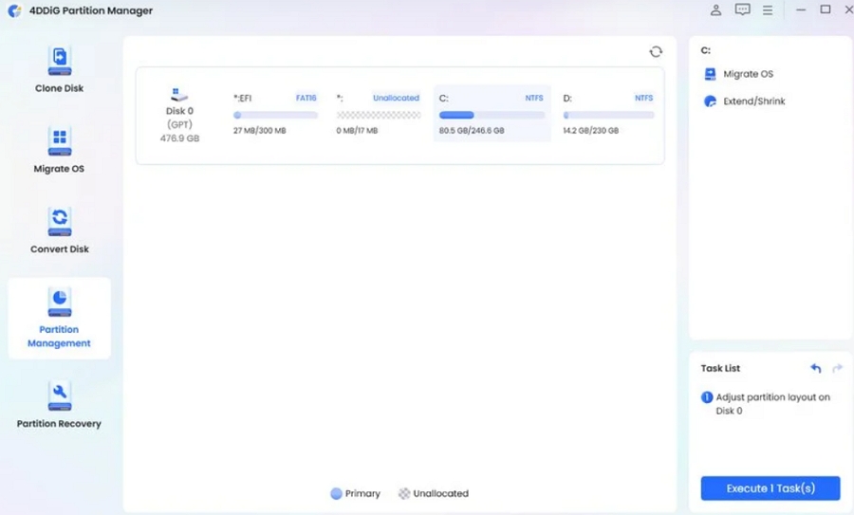Screen dimensions: 854x515
Task: Click the EFI partition usage bar
Action: (x=275, y=115)
